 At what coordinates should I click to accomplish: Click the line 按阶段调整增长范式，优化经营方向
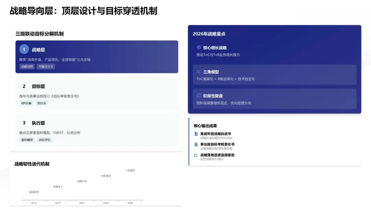click(x=224, y=103)
